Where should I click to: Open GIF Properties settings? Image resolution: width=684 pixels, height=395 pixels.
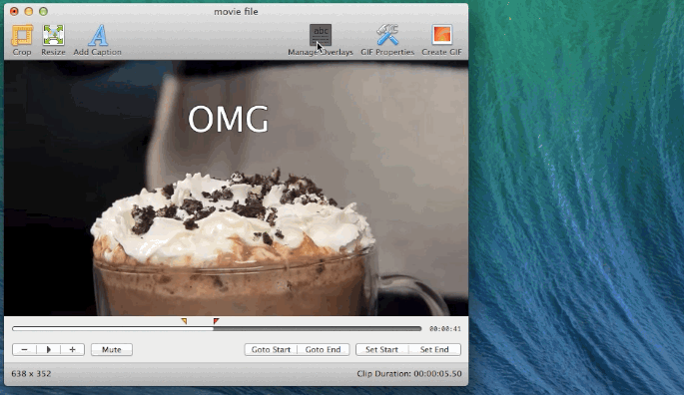tap(387, 35)
